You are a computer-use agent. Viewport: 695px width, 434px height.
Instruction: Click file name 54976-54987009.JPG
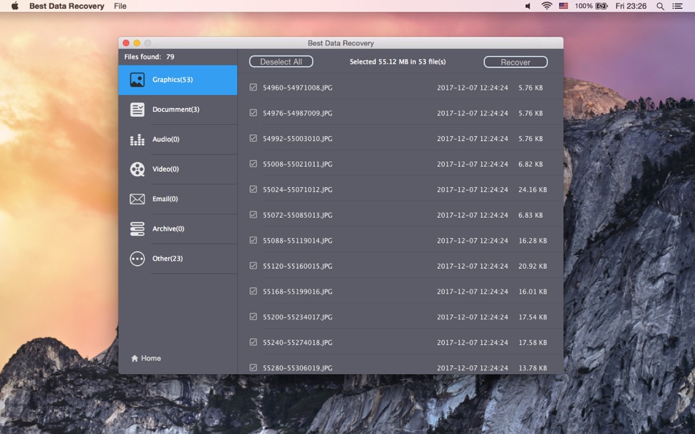tap(298, 113)
